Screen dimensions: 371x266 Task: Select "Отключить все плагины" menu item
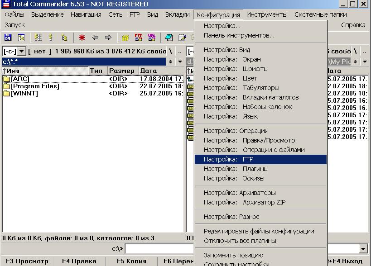240,241
